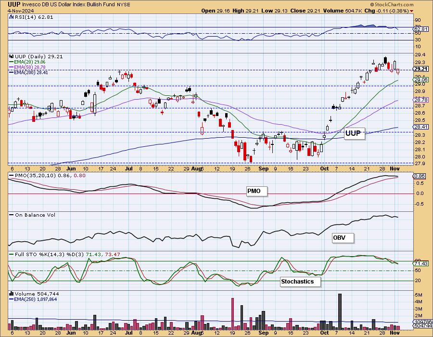Click the tallest October volume bar
The width and height of the screenshot is (433, 337).
[x=340, y=311]
